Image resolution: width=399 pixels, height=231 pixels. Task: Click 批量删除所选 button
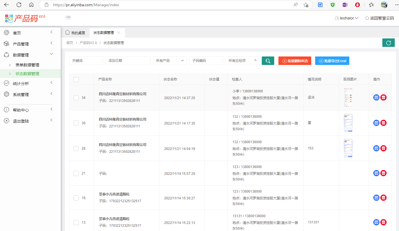pyautogui.click(x=295, y=61)
